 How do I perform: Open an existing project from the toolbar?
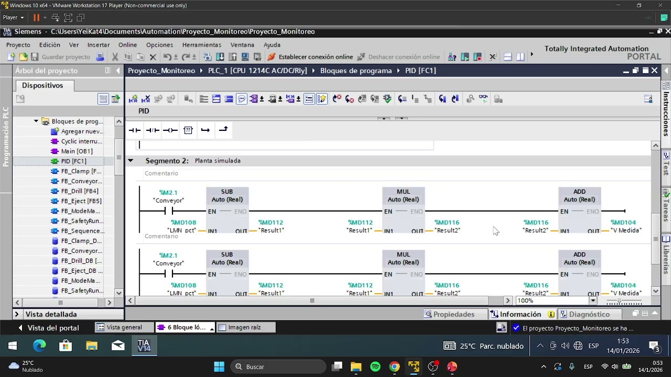pyautogui.click(x=23, y=57)
